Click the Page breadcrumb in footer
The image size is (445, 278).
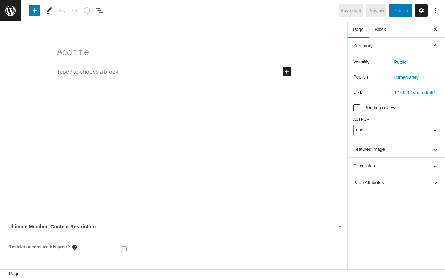[x=14, y=274]
